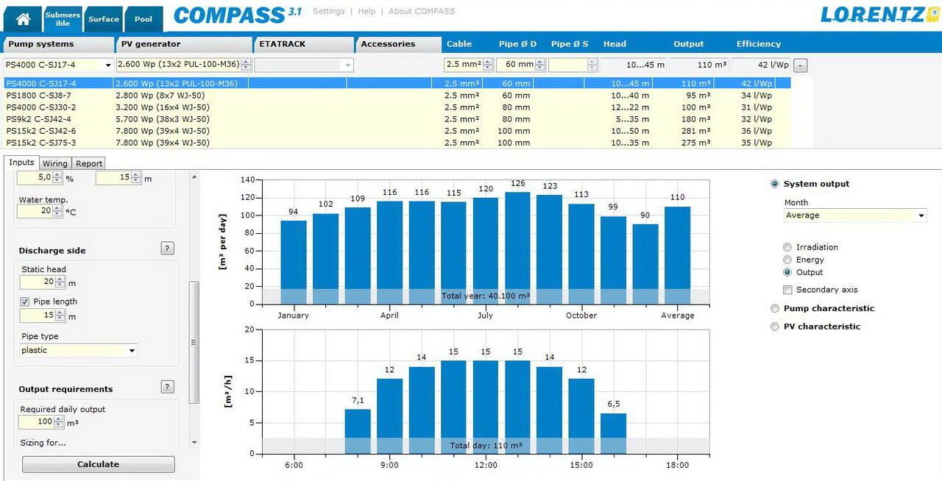Adjust the Cable 2.5 mm² stepper

[x=488, y=65]
